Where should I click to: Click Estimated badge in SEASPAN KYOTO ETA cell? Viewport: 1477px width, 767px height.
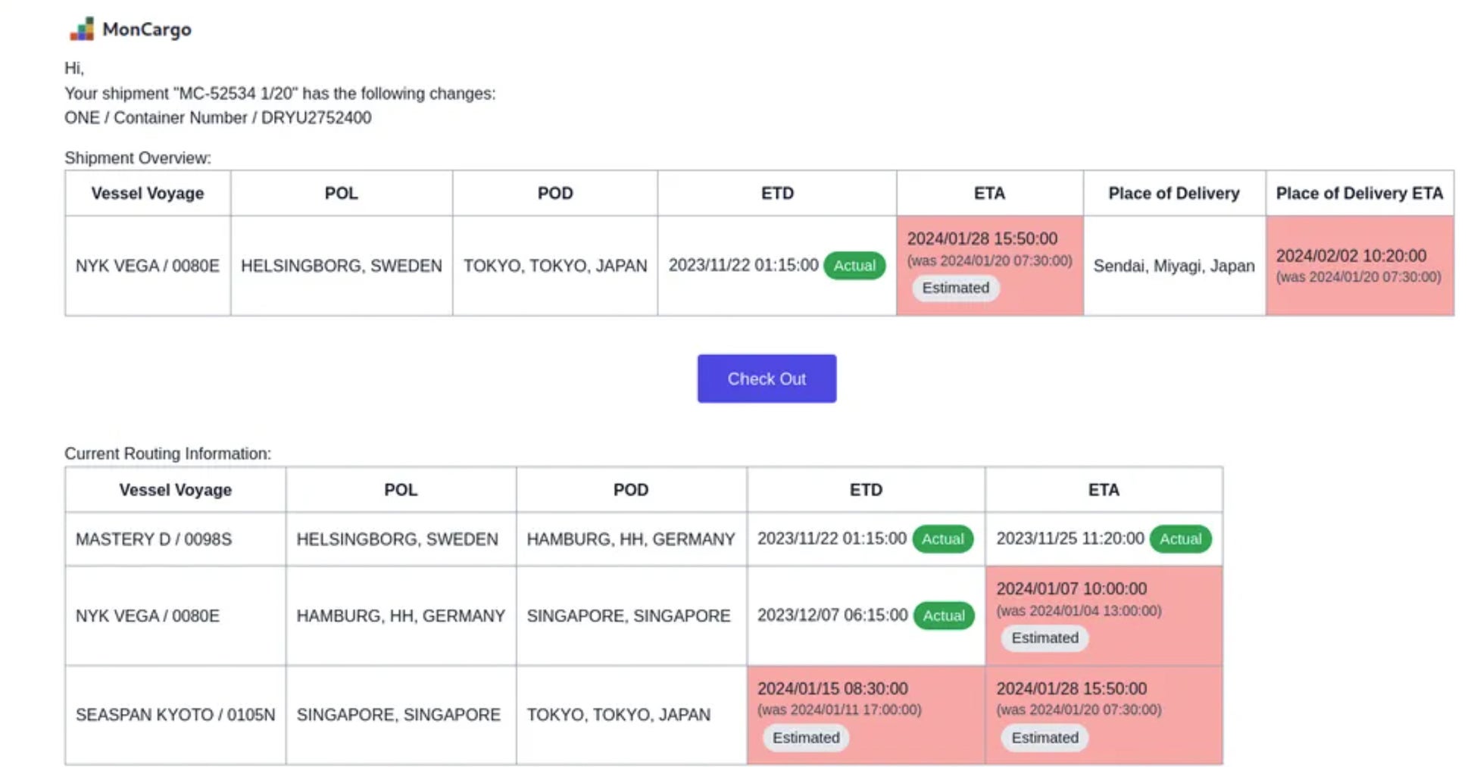(x=1044, y=737)
